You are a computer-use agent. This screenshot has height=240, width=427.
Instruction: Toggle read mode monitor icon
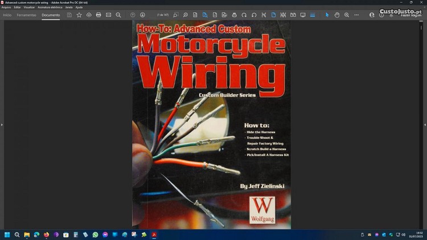[303, 15]
